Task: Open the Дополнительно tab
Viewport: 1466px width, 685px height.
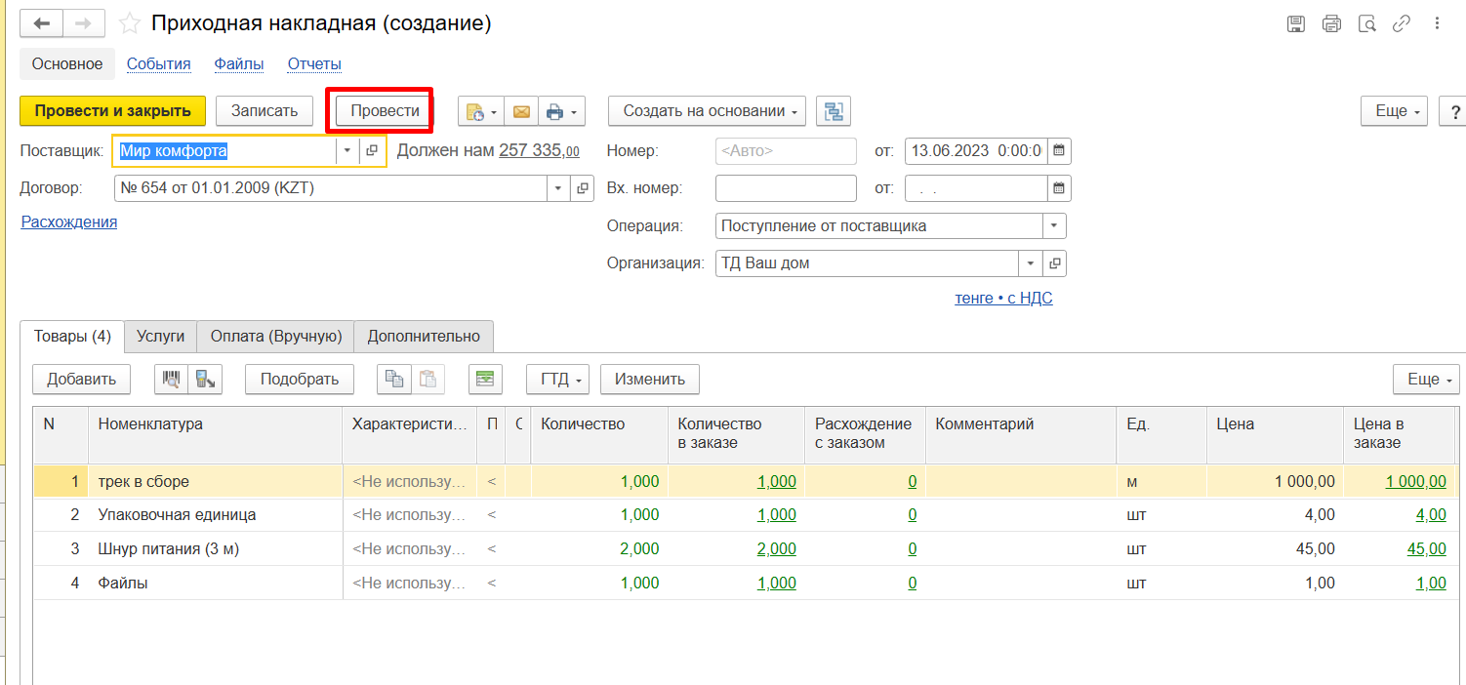Action: 424,336
